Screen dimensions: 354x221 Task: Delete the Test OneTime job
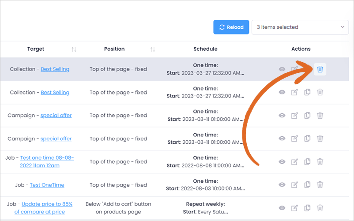coord(320,185)
